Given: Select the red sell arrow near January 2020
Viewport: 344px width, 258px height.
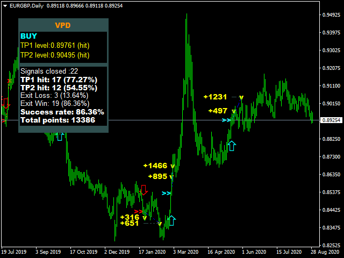Looking at the screenshot, I should [144, 190].
